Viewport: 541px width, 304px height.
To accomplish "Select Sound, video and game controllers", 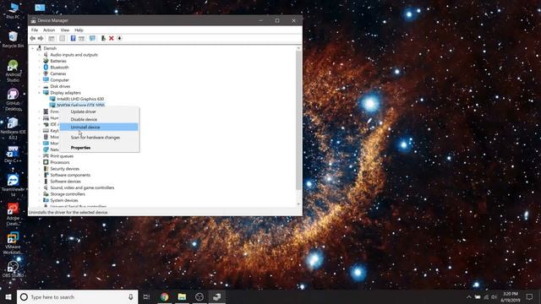I will [82, 187].
